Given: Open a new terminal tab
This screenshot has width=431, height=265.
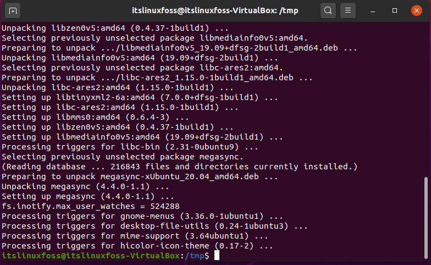Looking at the screenshot, I should pos(13,11).
